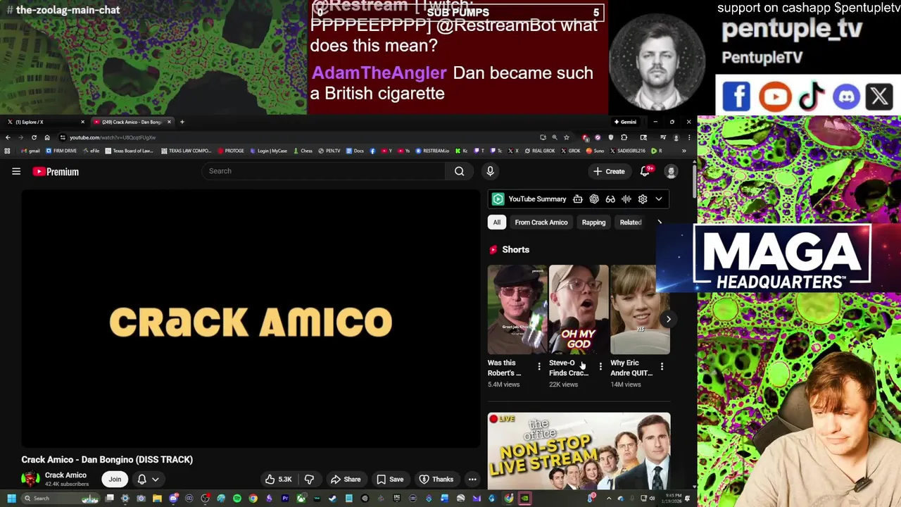Like the video with 5.3K likes
This screenshot has width=901, height=507.
278,480
